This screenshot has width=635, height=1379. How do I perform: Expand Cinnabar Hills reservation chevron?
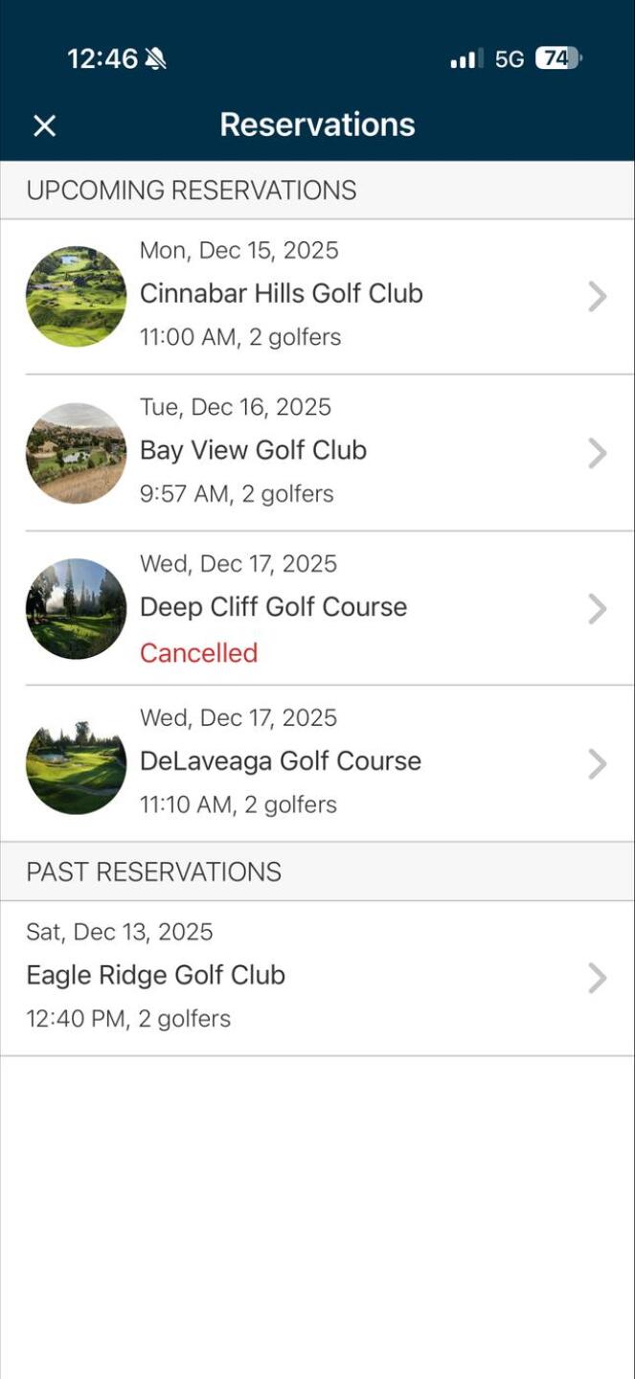(x=597, y=297)
